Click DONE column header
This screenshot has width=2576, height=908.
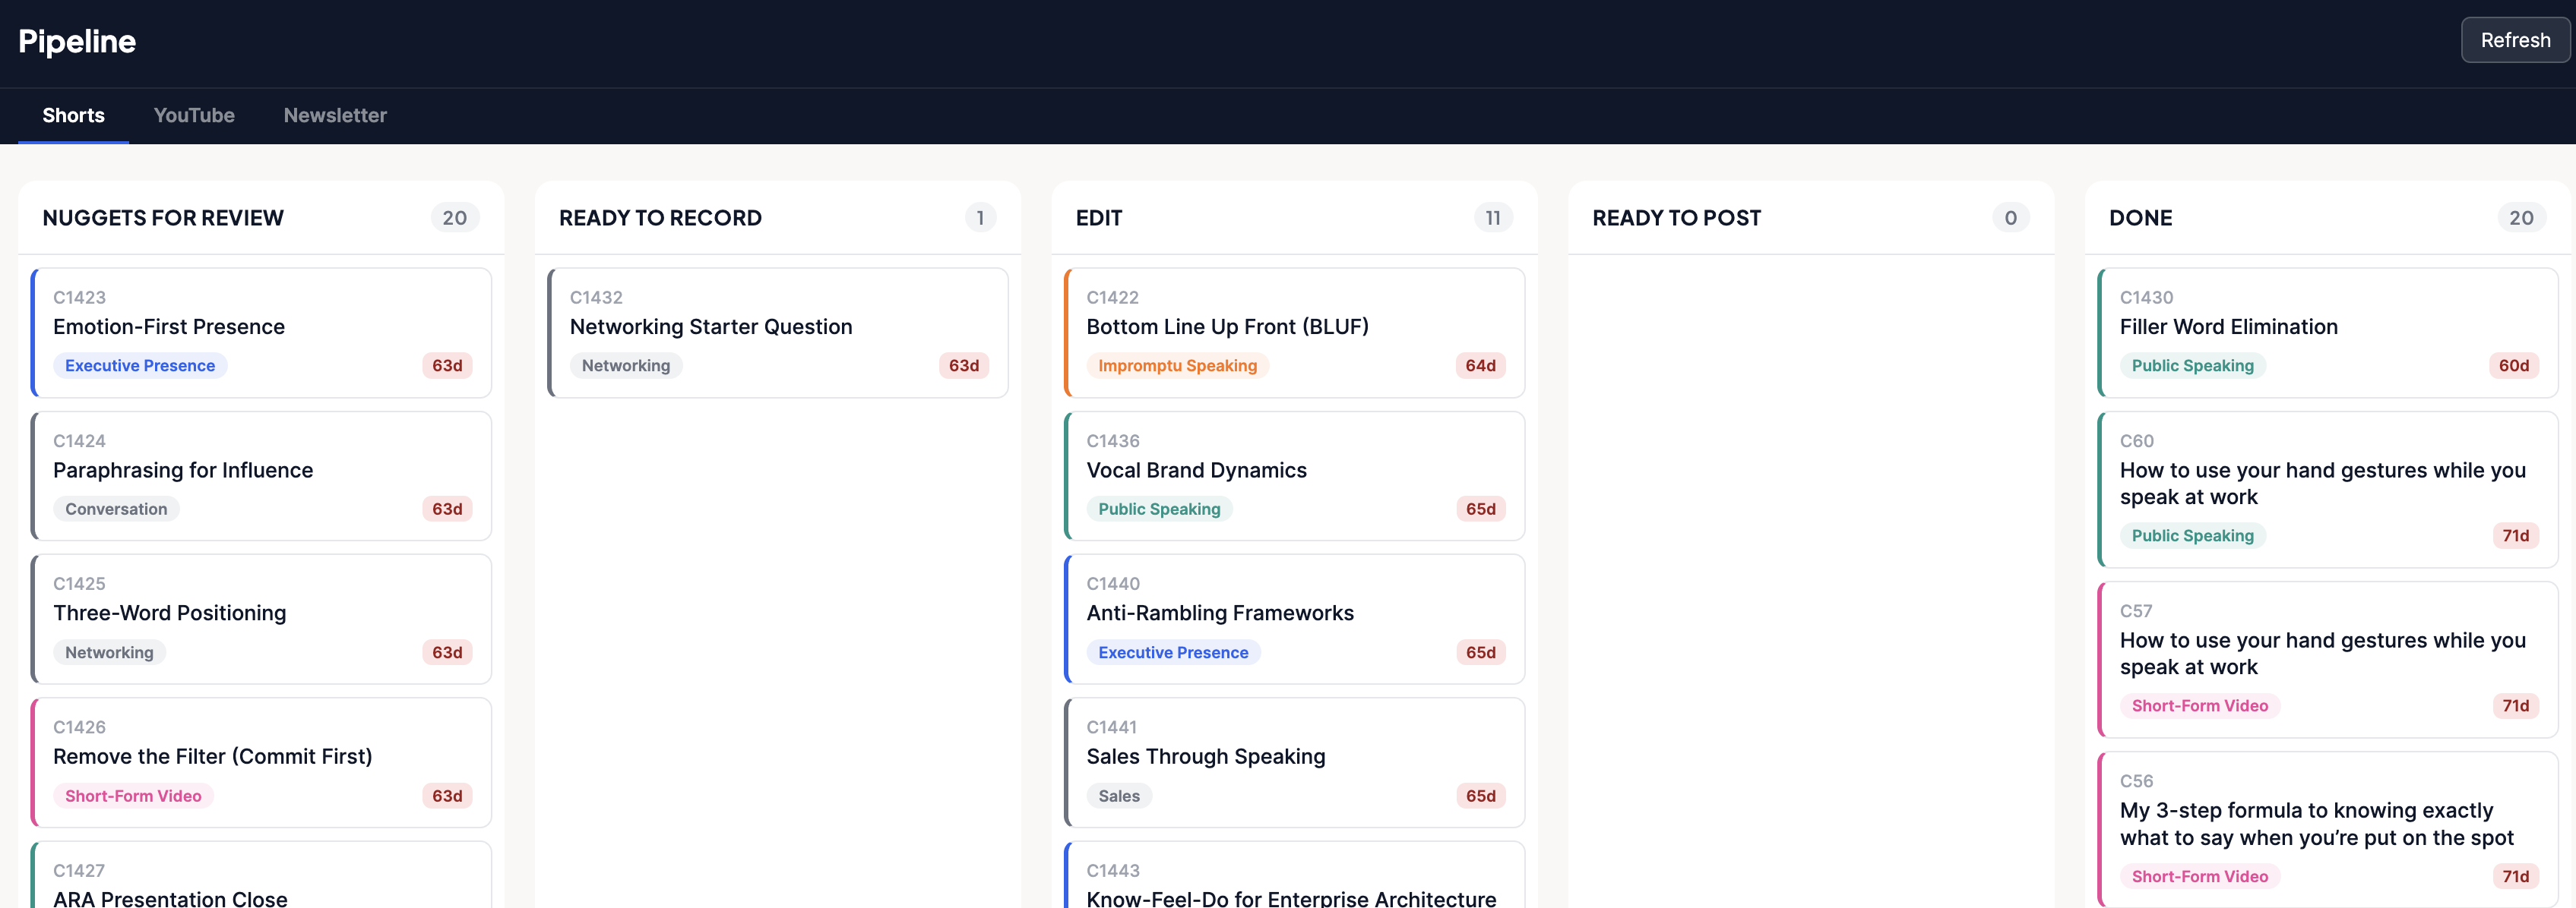(x=2140, y=218)
